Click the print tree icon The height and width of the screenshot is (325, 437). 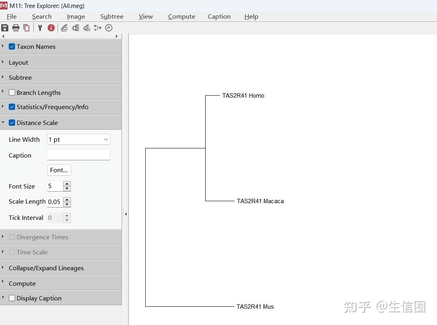coord(16,28)
